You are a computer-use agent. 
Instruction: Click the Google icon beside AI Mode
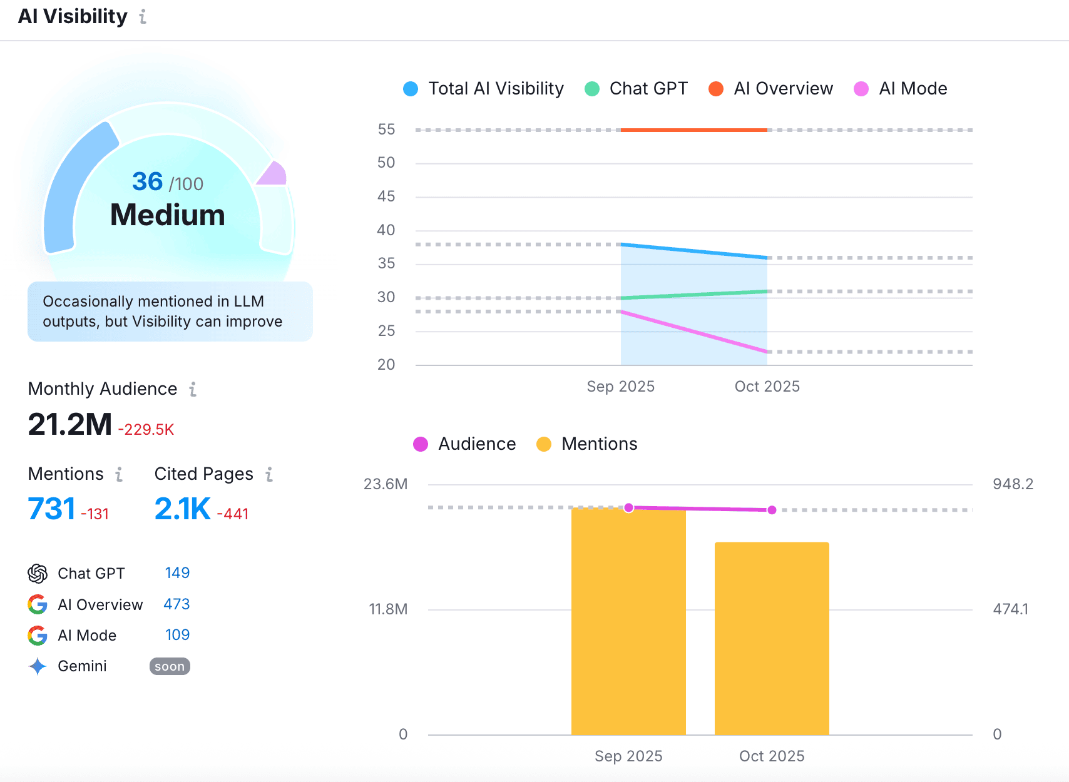tap(38, 636)
